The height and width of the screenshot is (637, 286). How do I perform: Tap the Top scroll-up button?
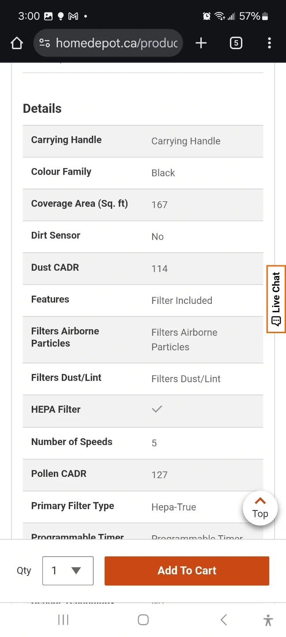(260, 508)
